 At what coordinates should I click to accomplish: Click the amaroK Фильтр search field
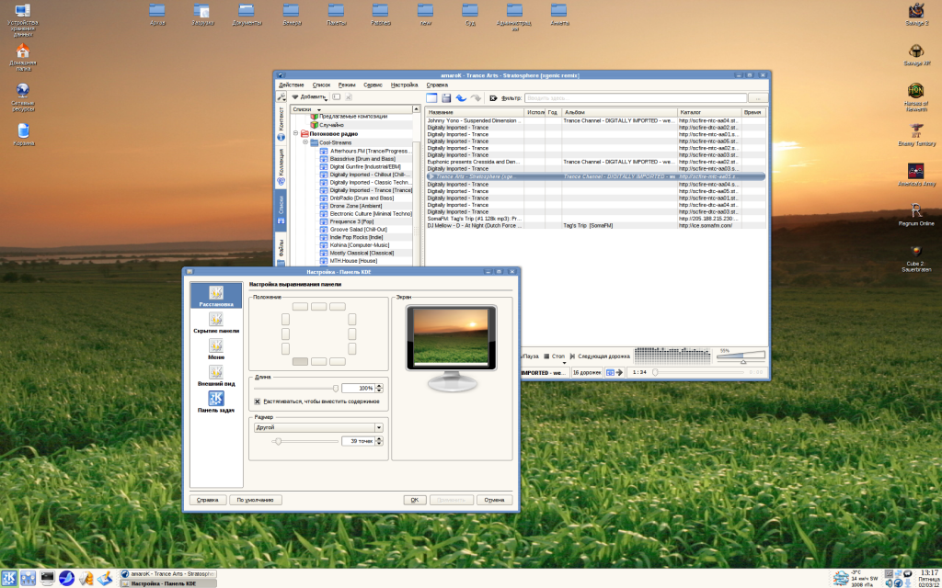click(x=636, y=97)
